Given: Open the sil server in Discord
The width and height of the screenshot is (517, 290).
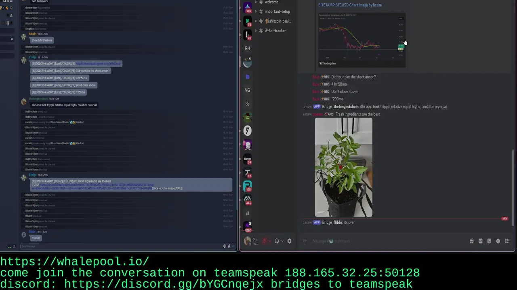Looking at the screenshot, I should [247, 213].
